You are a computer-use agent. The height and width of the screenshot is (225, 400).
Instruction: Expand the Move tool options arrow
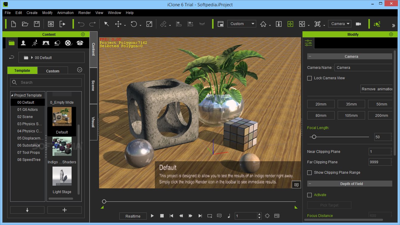point(125,25)
